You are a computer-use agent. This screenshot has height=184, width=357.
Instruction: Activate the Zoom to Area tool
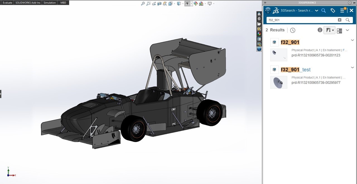coord(148,3)
